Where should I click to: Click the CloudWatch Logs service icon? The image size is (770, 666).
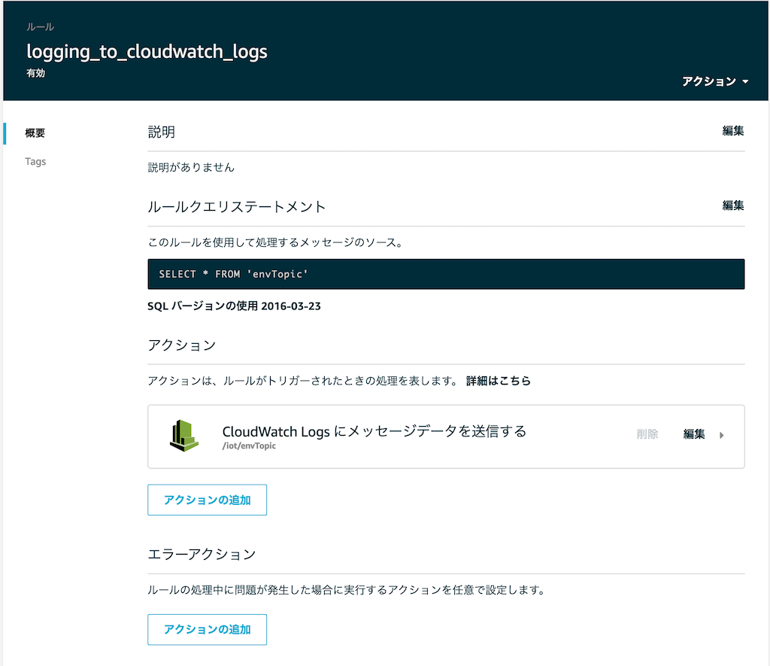[184, 436]
